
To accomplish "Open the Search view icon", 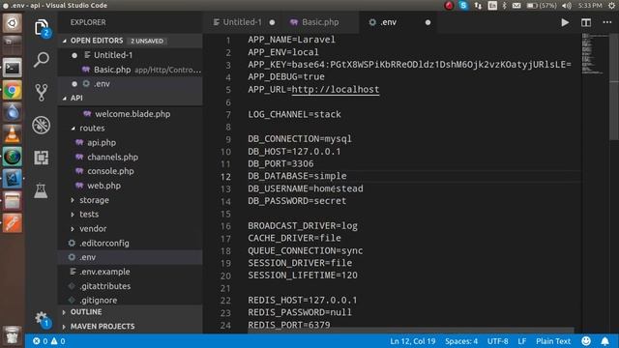I will tap(41, 60).
